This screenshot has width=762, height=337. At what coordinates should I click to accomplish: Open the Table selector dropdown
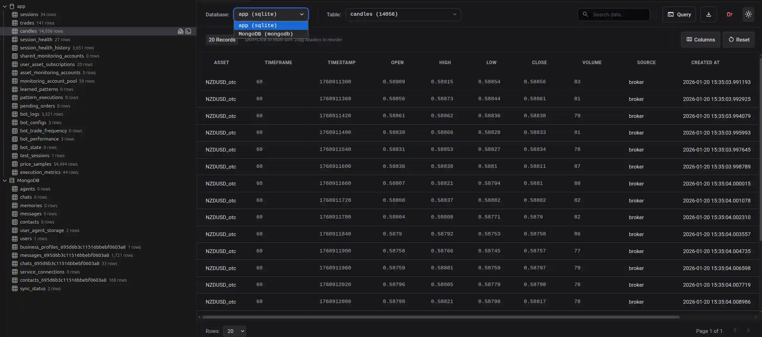(x=403, y=14)
